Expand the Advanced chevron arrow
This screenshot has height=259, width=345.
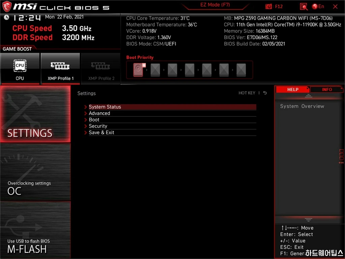[86, 113]
